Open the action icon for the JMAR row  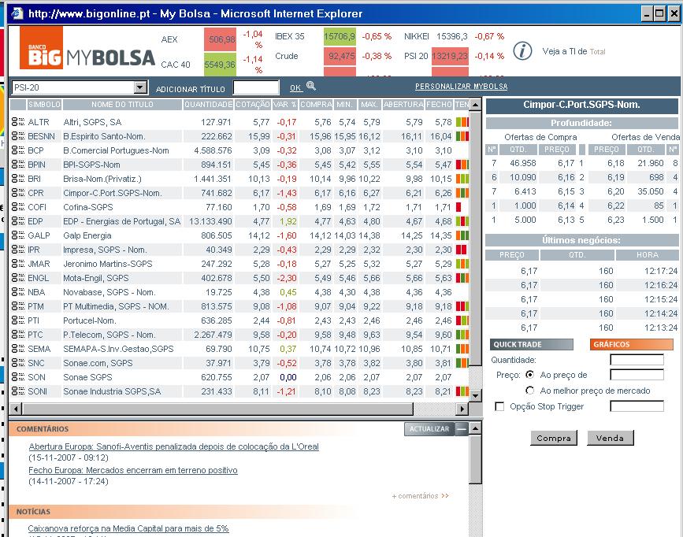(x=18, y=263)
